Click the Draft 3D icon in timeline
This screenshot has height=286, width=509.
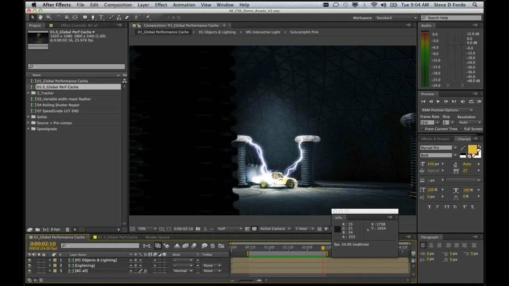point(167,245)
